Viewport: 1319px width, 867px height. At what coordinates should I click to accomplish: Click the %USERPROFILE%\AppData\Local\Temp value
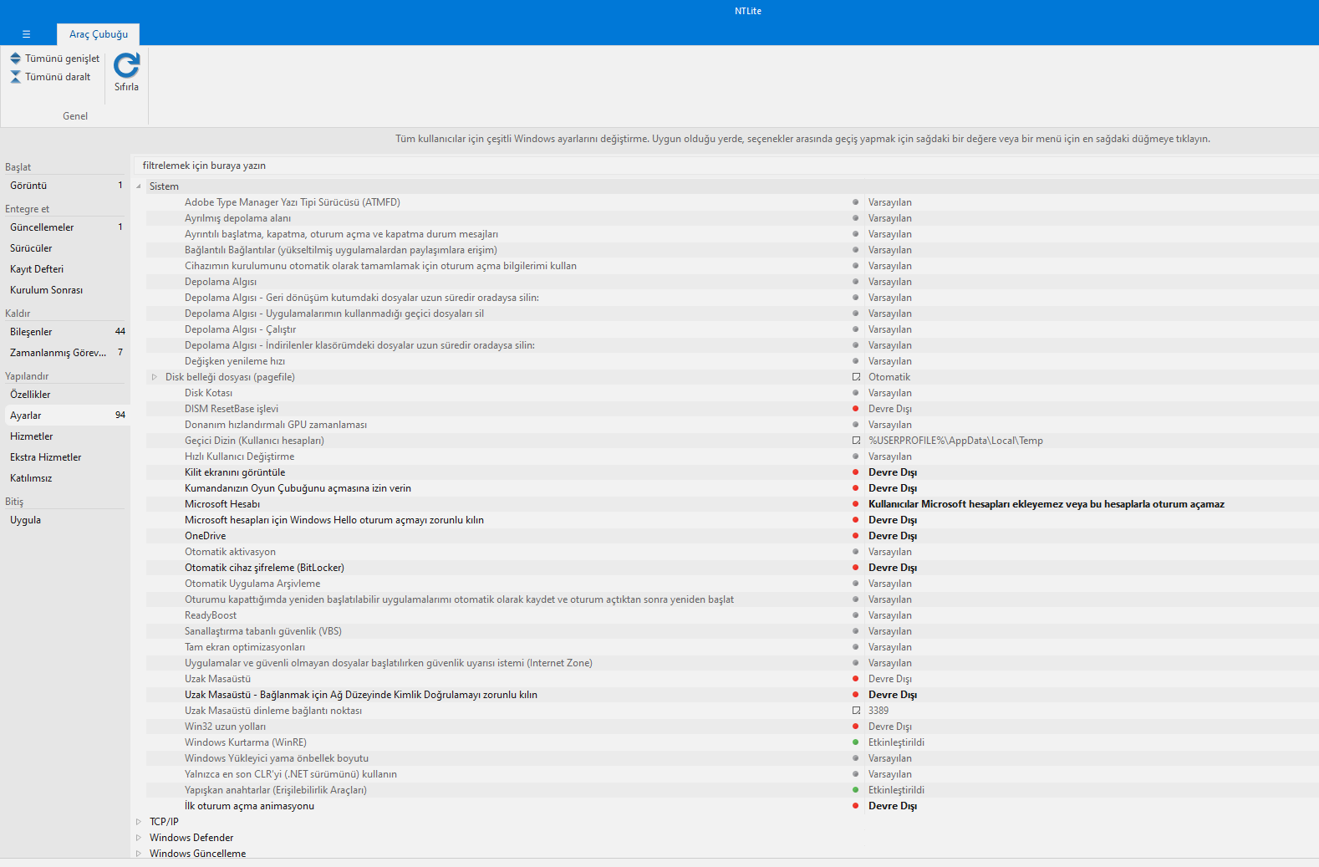coord(955,441)
